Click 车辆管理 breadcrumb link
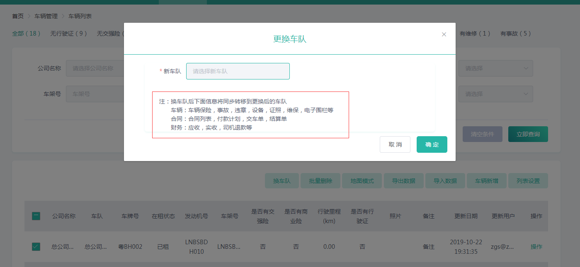The width and height of the screenshot is (580, 267). (x=46, y=16)
